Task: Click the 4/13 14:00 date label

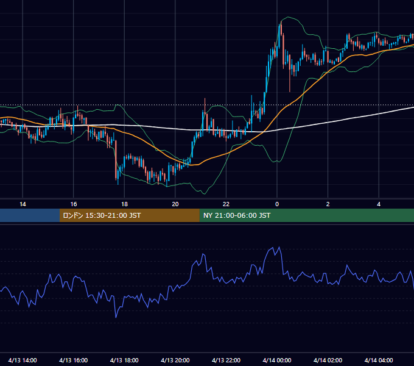Action: (23, 360)
